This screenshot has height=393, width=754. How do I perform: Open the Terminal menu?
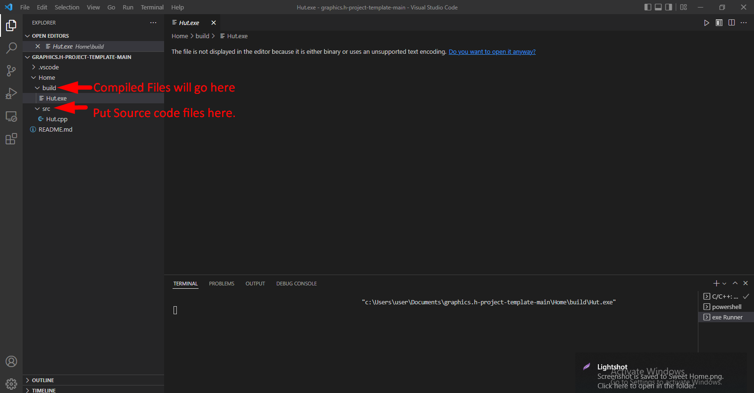[152, 7]
